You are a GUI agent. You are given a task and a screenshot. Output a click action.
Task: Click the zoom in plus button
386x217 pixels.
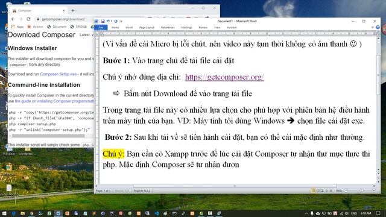(374, 191)
